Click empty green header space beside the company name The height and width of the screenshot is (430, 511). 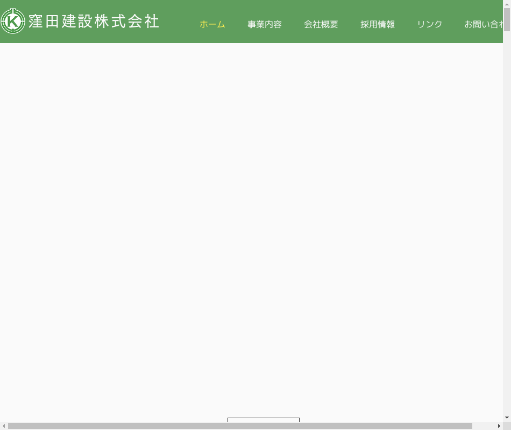coord(178,21)
